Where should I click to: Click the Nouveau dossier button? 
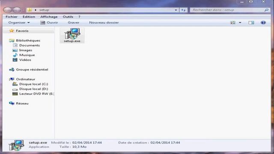click(x=104, y=23)
